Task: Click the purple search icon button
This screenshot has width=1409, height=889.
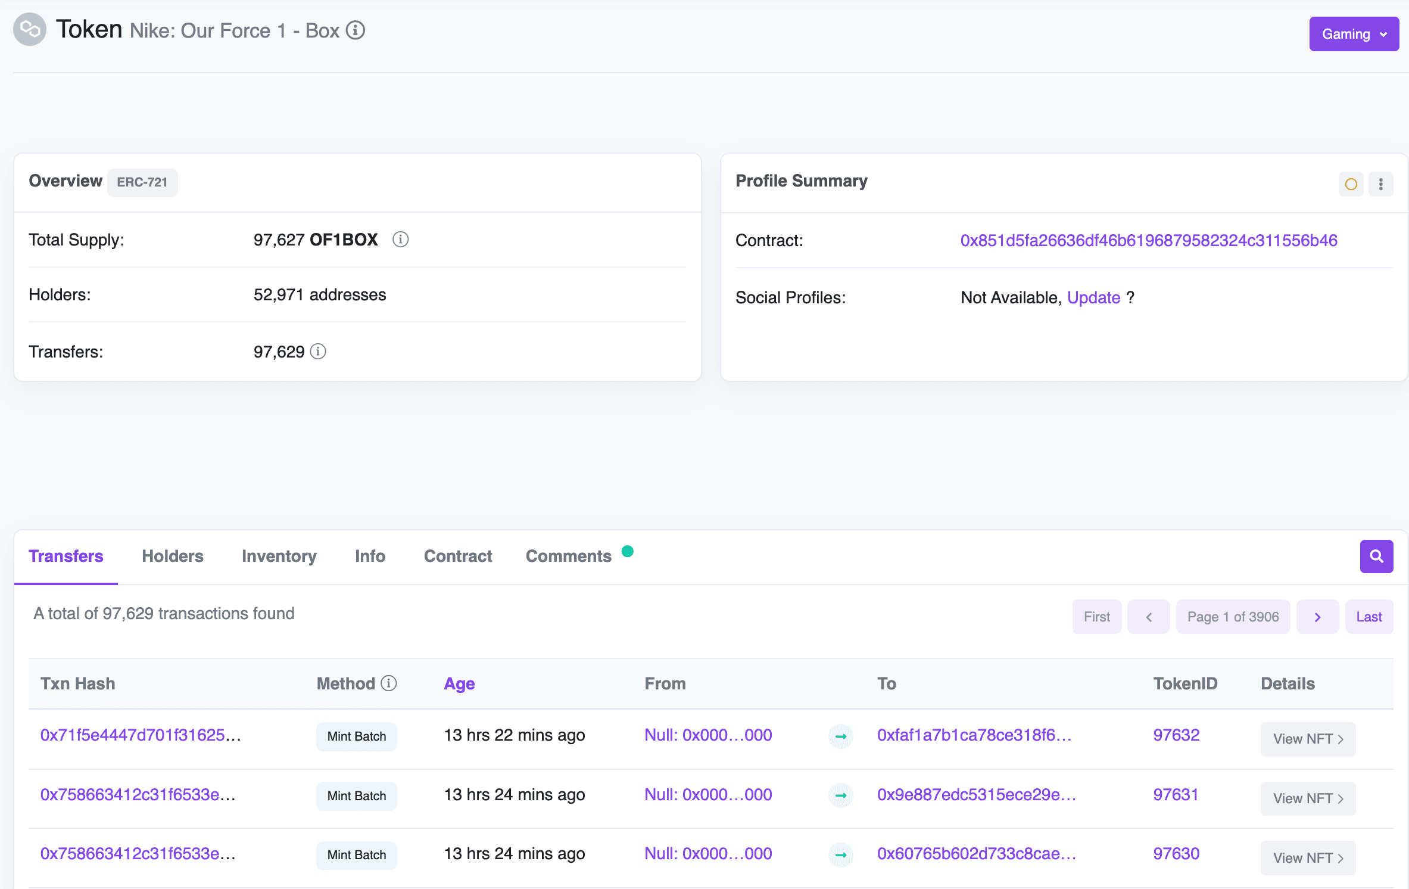Action: pos(1376,556)
